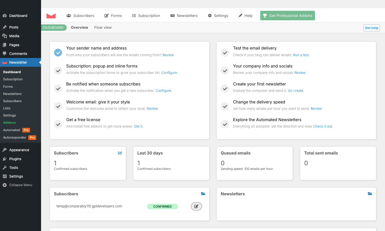
Task: Click Review link for welcome email
Action: (152, 109)
